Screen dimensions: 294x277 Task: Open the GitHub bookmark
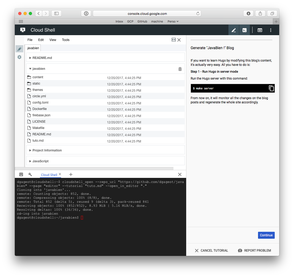142,21
